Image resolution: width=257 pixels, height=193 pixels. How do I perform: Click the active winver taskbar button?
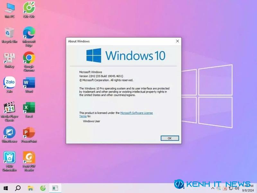pyautogui.click(x=55, y=188)
